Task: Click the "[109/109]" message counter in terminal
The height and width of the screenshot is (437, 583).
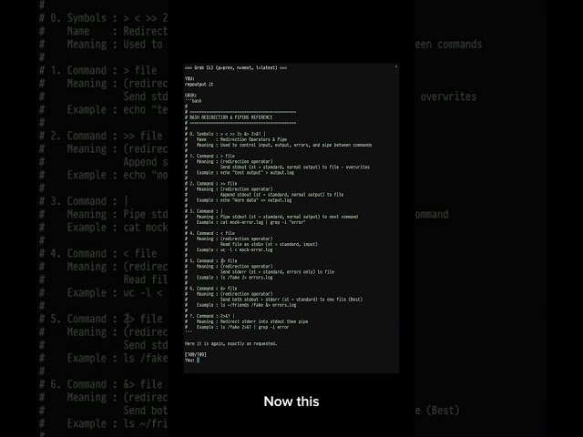Action: coord(195,354)
